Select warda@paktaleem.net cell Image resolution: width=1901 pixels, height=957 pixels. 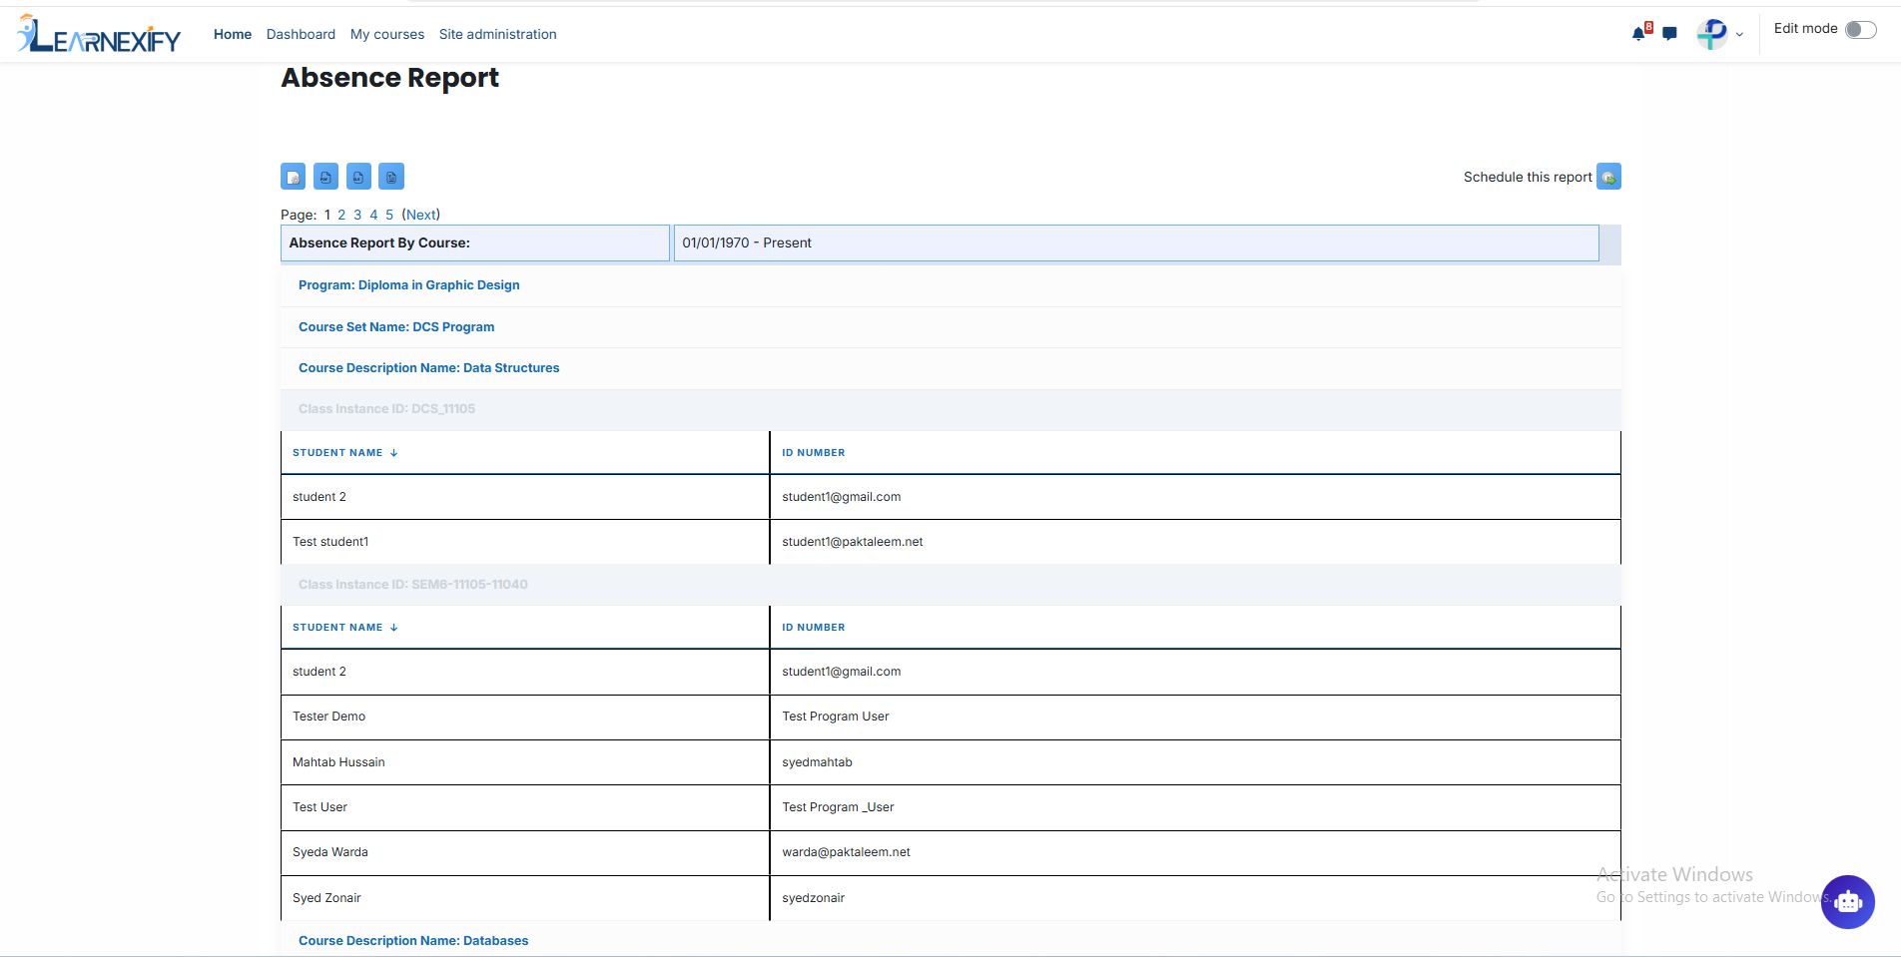point(1195,852)
